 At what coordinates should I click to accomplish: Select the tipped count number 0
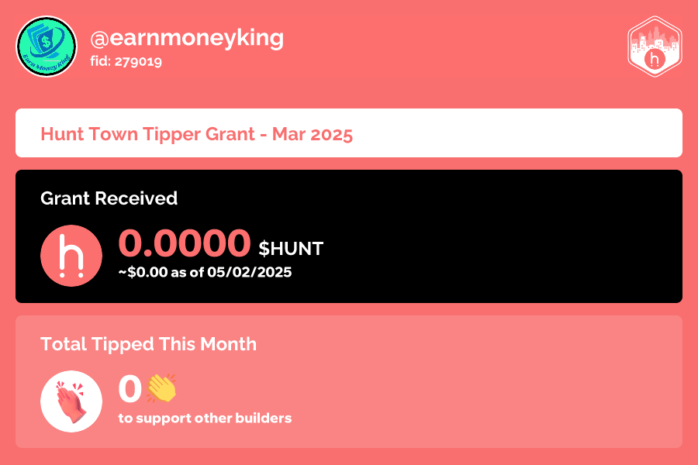pyautogui.click(x=130, y=389)
